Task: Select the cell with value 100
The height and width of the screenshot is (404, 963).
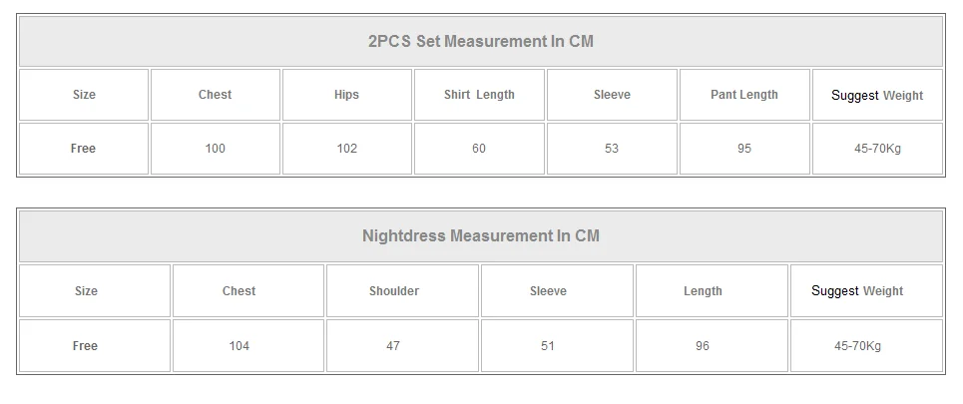Action: pyautogui.click(x=215, y=149)
